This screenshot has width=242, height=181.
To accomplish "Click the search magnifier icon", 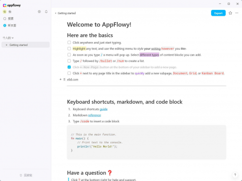I will pos(5,19).
